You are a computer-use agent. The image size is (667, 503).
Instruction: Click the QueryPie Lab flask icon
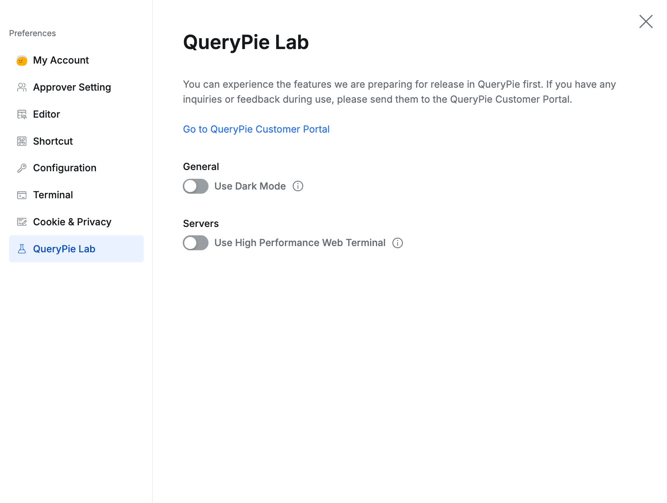coord(22,249)
